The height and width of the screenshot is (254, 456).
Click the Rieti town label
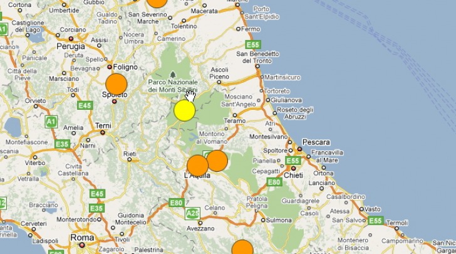coord(130,154)
